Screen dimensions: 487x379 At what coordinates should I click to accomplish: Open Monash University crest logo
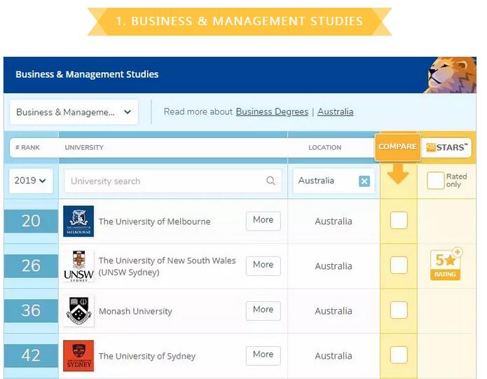[x=78, y=311]
